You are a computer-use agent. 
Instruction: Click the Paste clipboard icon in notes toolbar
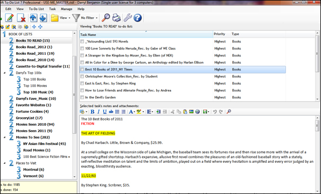(185, 111)
